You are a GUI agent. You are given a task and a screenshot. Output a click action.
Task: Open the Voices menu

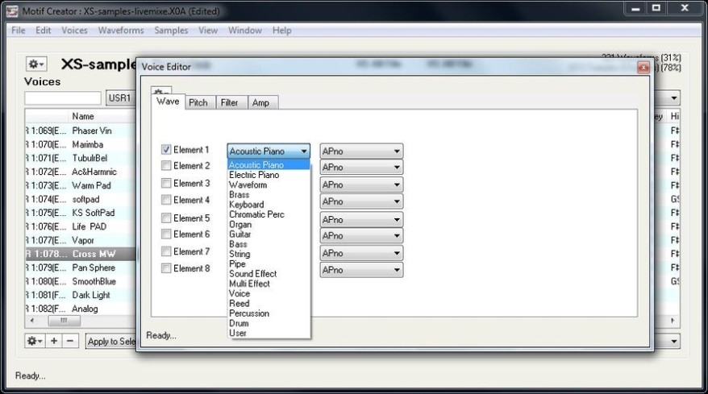[x=74, y=31]
